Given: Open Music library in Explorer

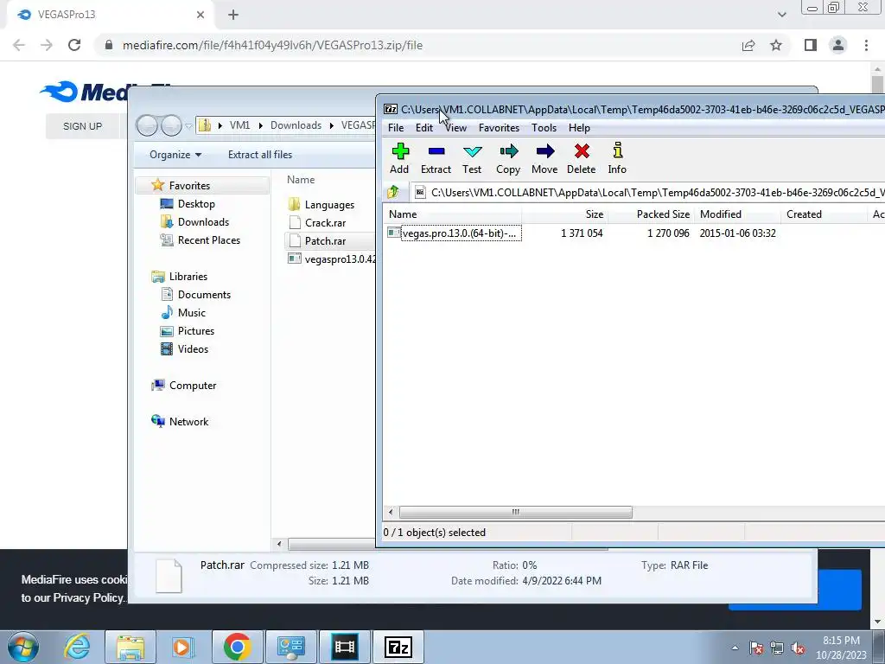Looking at the screenshot, I should point(191,312).
